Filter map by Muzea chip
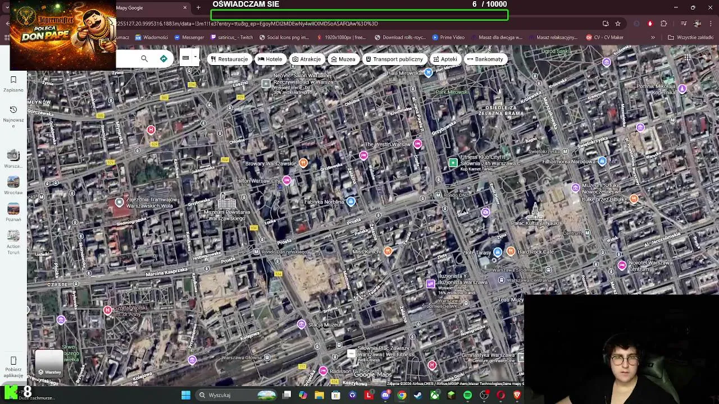Image resolution: width=719 pixels, height=404 pixels. click(343, 59)
